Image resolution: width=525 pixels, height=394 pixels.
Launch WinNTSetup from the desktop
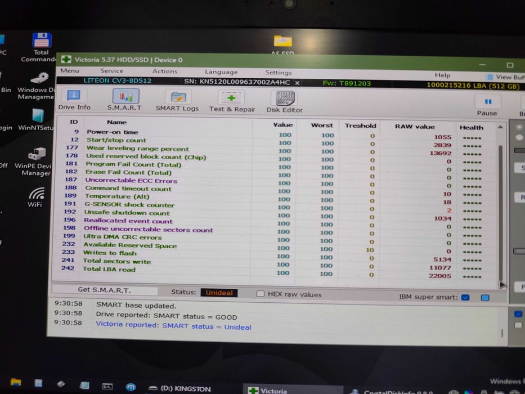coord(37,119)
